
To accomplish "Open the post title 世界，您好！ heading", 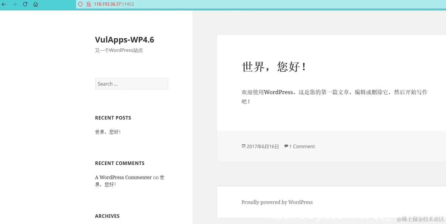I will [275, 67].
